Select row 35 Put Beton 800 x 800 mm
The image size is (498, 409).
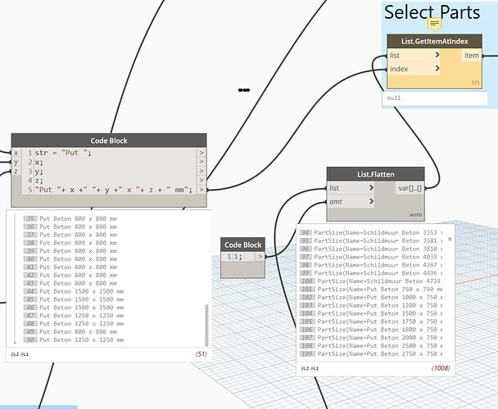click(x=70, y=218)
